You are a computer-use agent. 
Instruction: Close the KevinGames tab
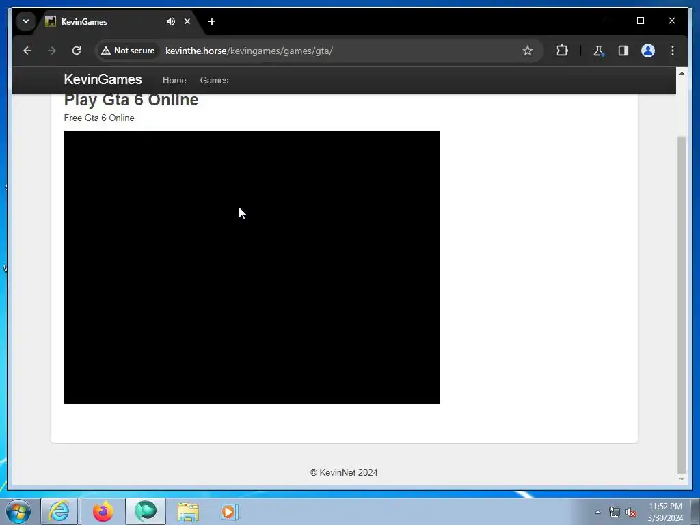point(187,21)
